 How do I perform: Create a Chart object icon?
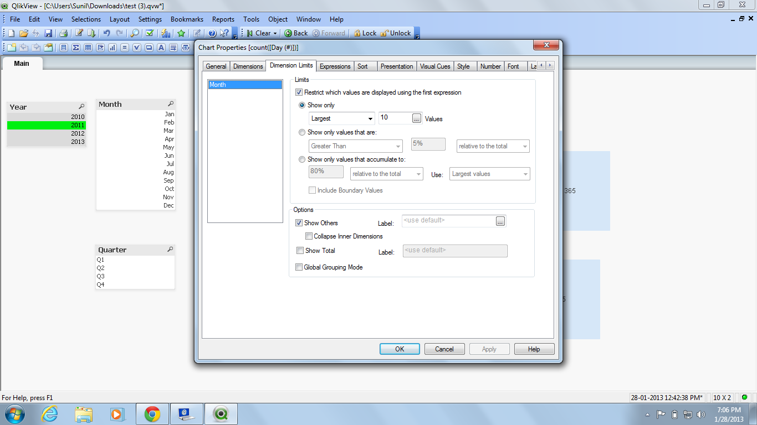tap(112, 48)
